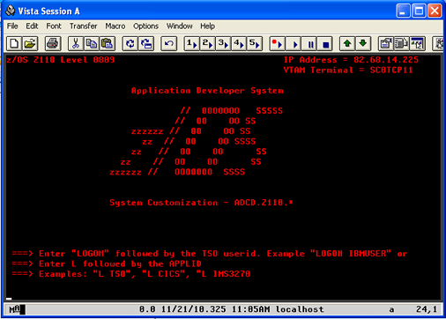This screenshot has width=446, height=319.
Task: Close the Vista Session A window
Action: tap(435, 11)
